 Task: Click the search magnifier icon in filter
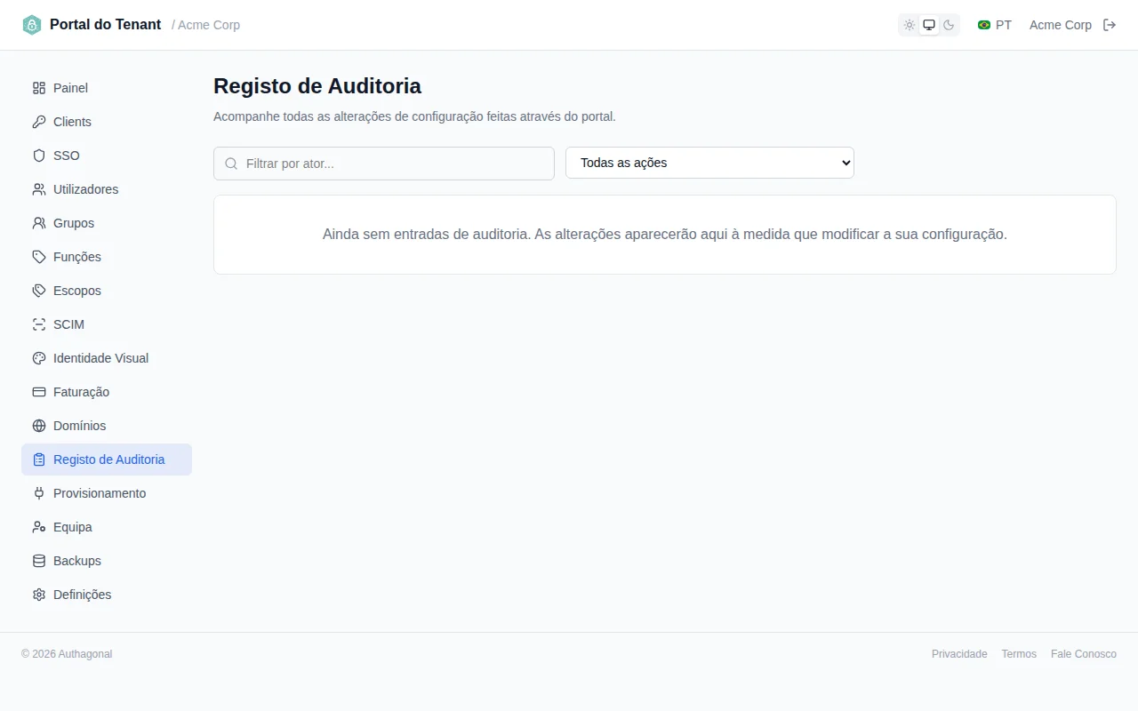click(231, 164)
